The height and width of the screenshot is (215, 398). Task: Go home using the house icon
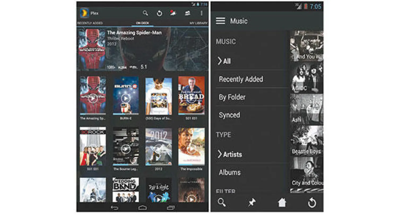282,203
